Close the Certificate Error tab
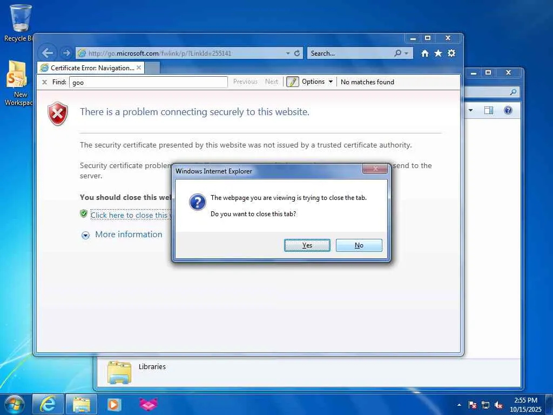The width and height of the screenshot is (553, 415). coord(139,68)
